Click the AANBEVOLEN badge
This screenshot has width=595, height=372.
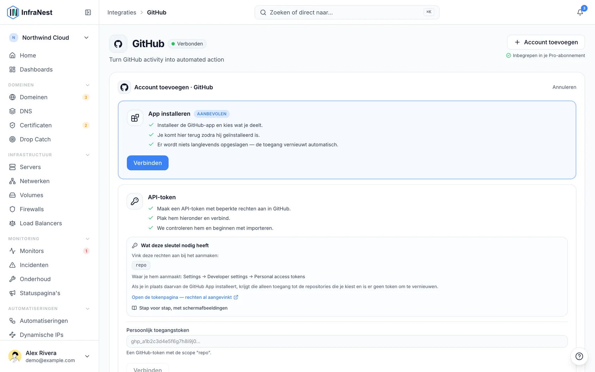[211, 114]
